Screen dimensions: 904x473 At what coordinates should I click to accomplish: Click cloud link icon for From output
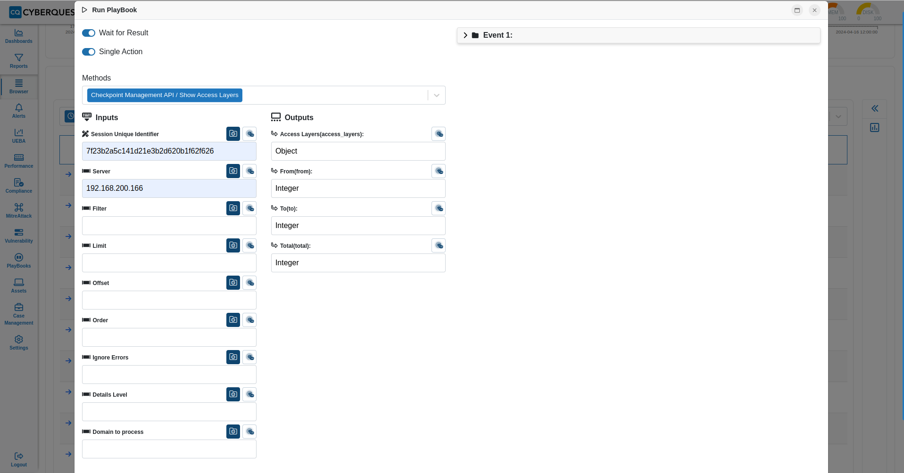point(439,171)
